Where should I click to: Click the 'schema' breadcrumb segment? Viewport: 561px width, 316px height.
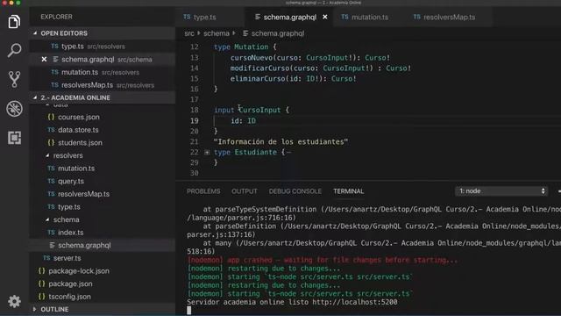coord(217,33)
